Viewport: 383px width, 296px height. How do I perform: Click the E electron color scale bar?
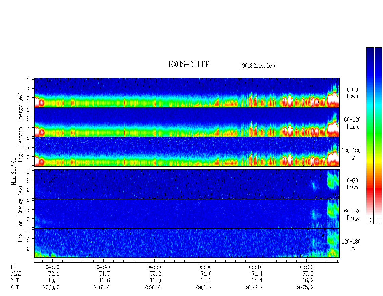369,132
